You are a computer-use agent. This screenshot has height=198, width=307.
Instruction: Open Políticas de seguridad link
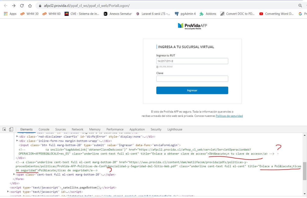coord(229,116)
